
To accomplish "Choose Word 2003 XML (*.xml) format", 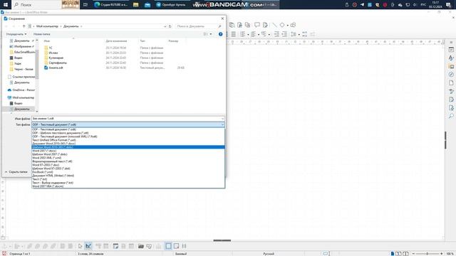I will (x=128, y=158).
